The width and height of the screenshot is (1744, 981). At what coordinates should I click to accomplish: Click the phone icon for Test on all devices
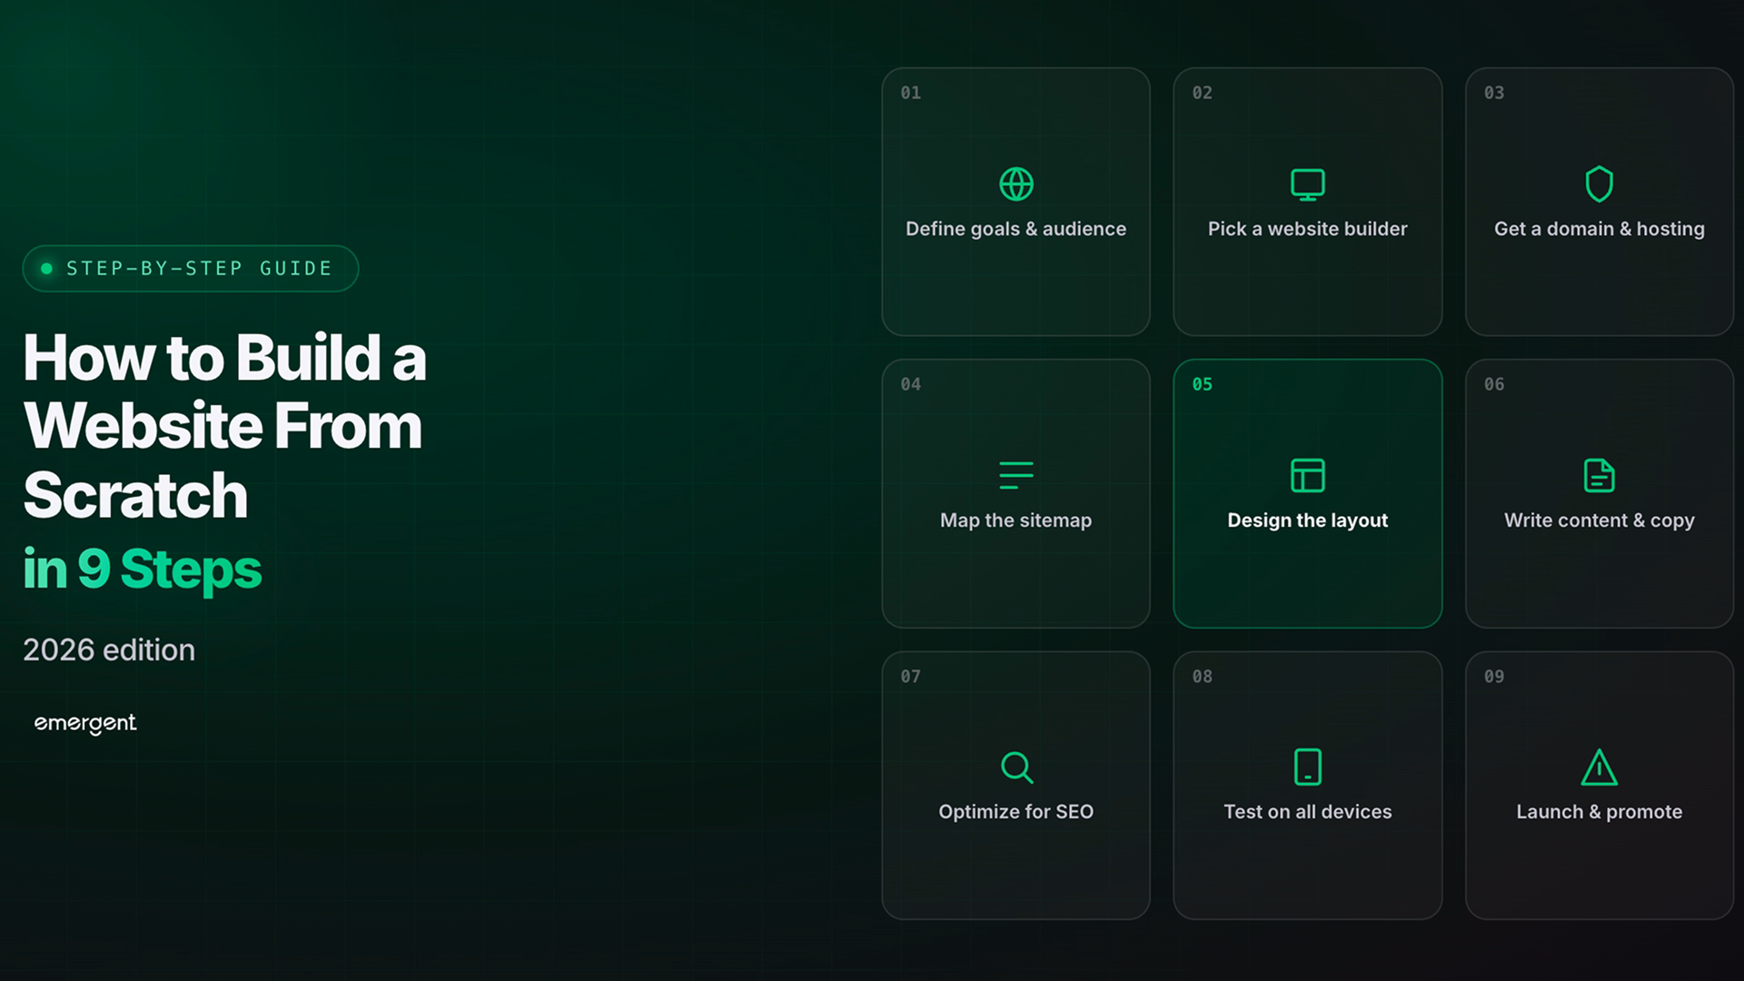1307,767
